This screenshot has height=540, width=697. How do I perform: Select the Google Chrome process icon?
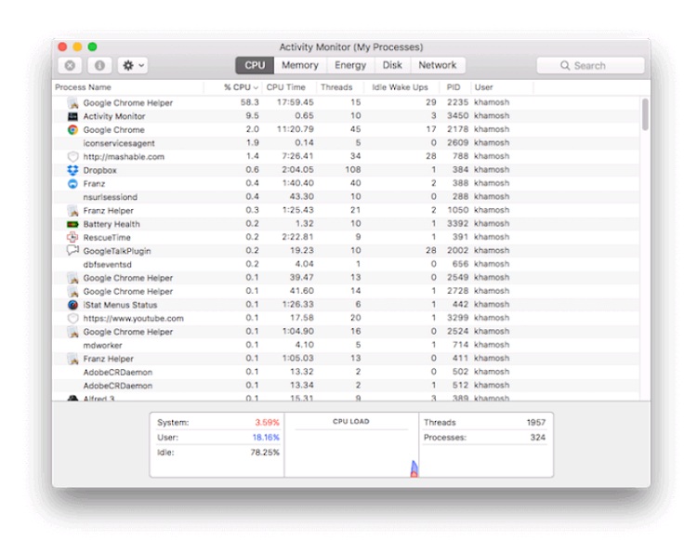(x=72, y=130)
